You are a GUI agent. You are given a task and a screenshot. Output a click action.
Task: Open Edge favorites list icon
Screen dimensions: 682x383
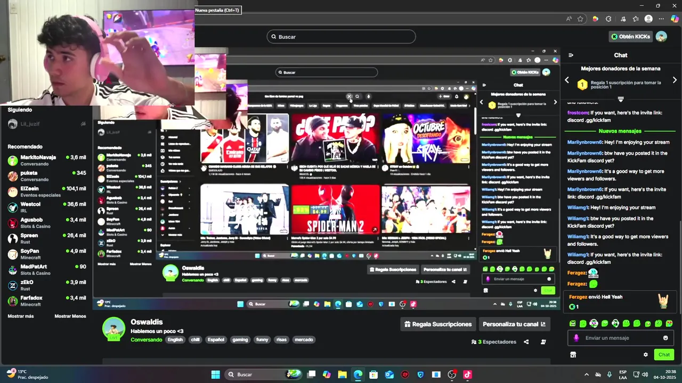pos(636,19)
